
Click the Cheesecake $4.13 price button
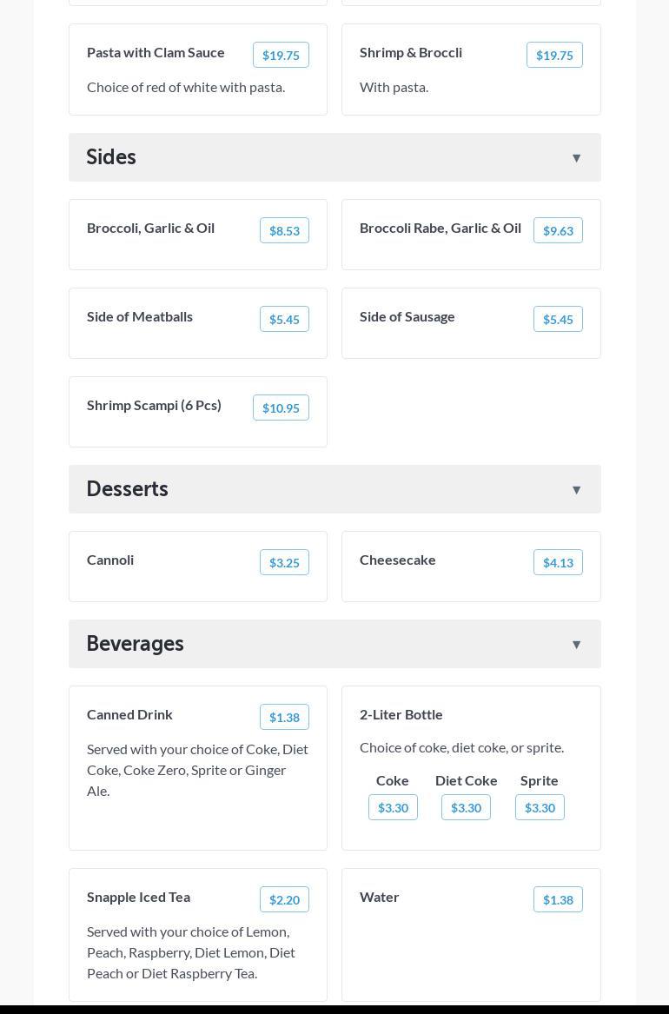point(558,562)
